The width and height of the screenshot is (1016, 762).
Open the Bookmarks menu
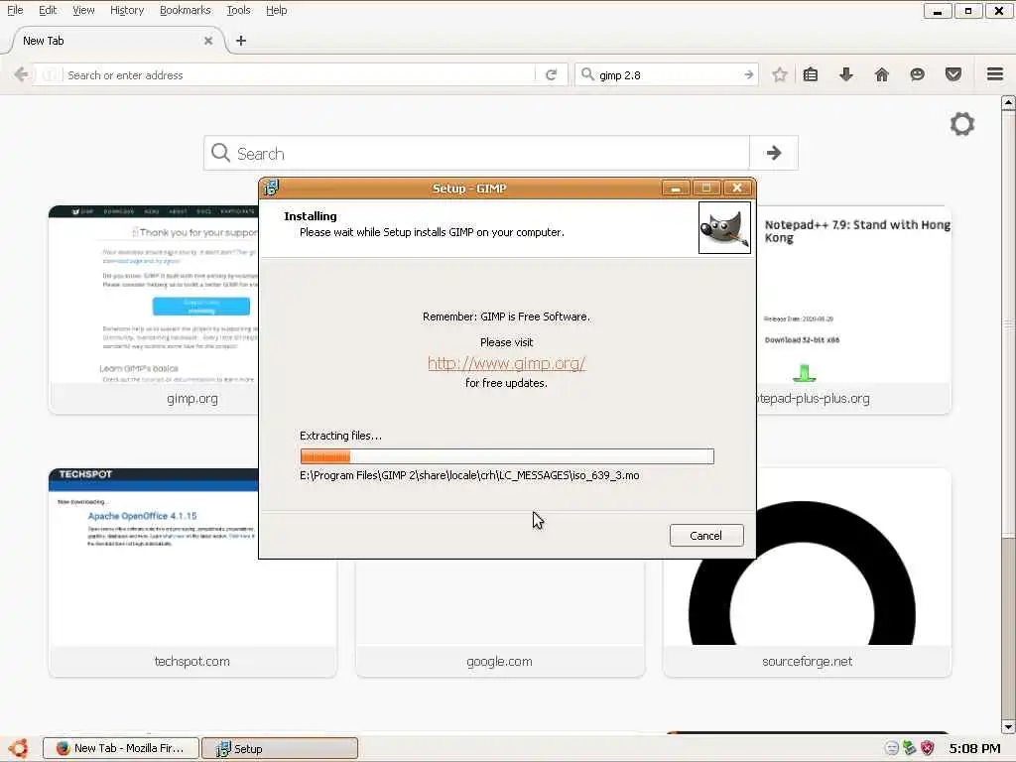click(186, 10)
